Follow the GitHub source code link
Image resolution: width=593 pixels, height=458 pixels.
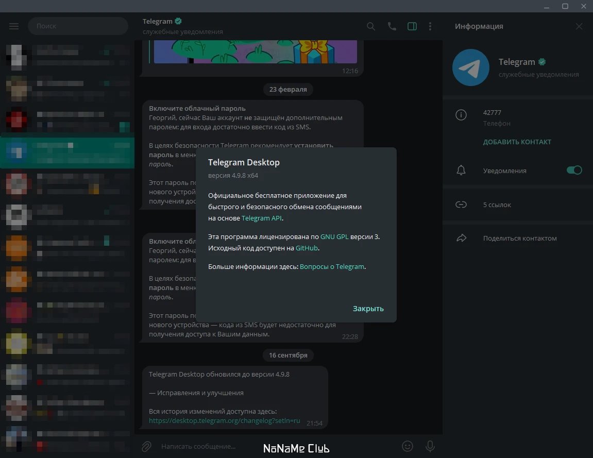click(x=307, y=248)
